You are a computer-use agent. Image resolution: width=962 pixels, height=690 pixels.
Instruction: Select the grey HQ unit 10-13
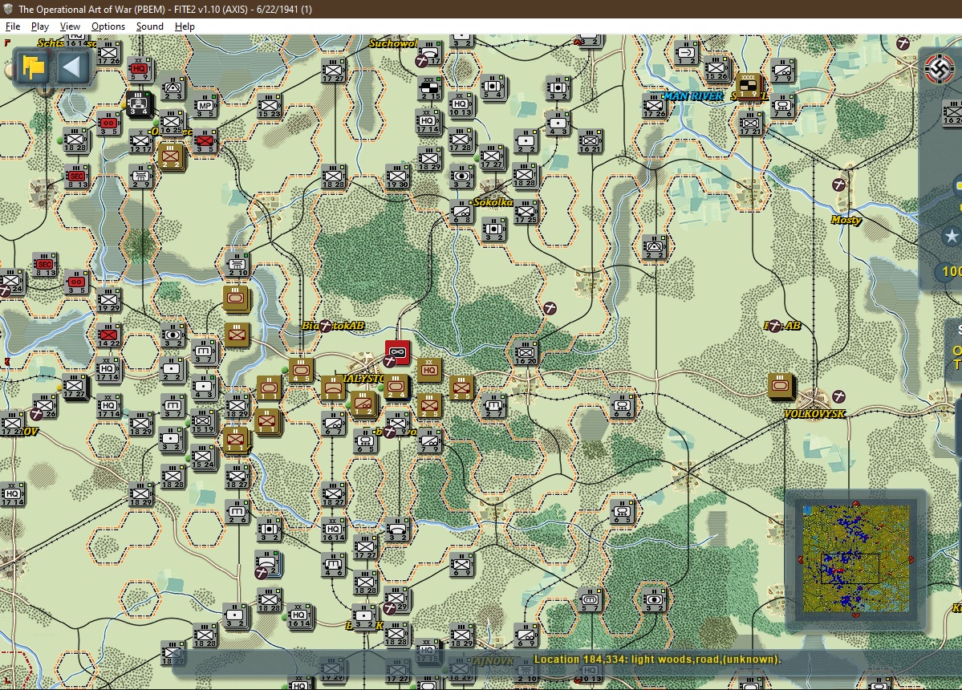click(461, 105)
